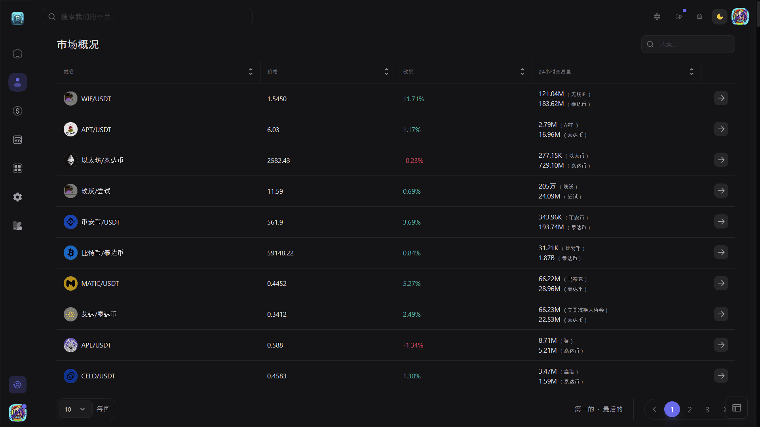This screenshot has width=760, height=427.
Task: Open WIF/USDT row arrow button
Action: (x=721, y=98)
